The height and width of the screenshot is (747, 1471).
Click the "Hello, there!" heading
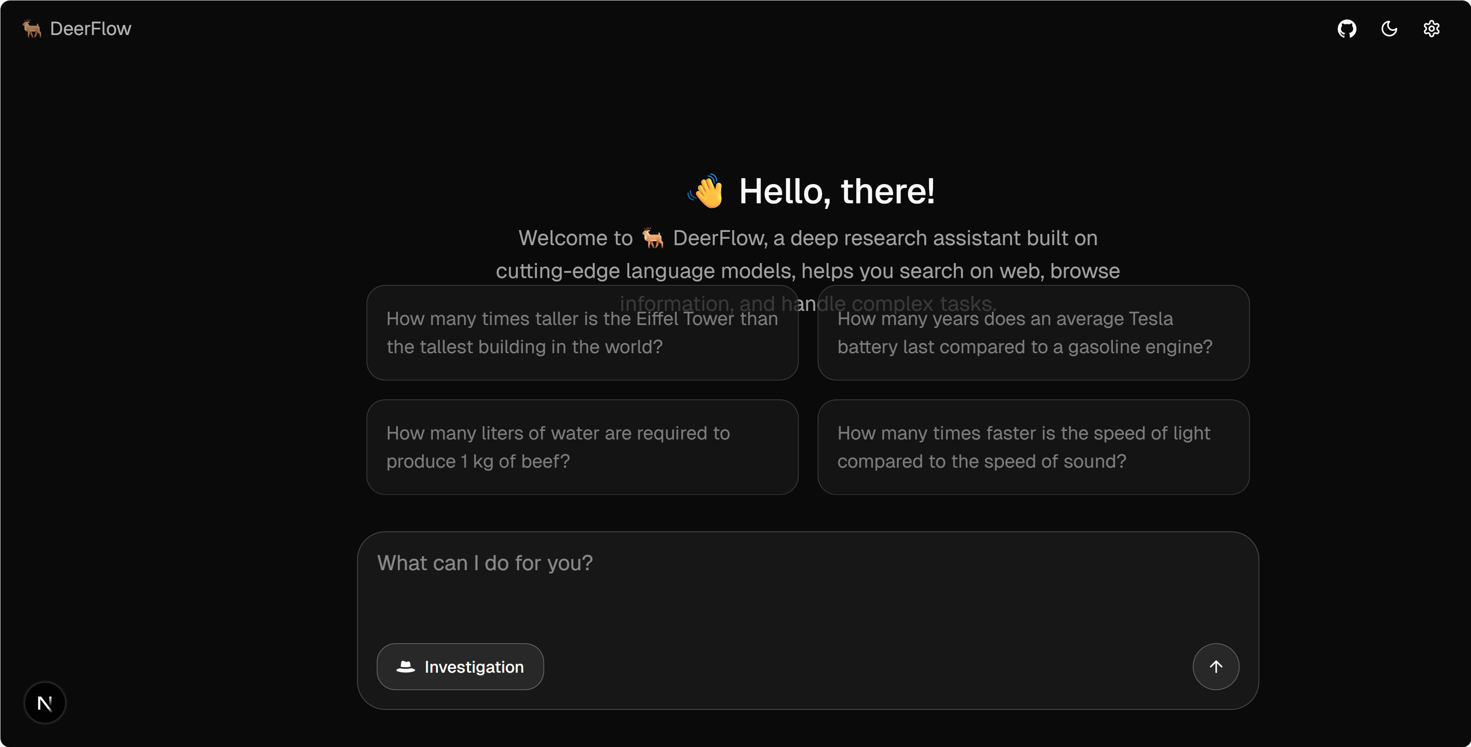[x=837, y=191]
